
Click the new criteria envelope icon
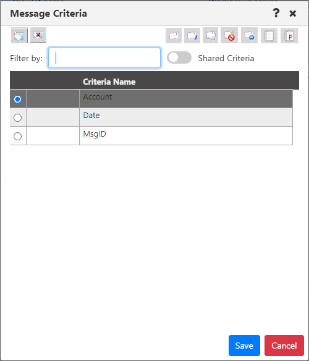[x=19, y=35]
